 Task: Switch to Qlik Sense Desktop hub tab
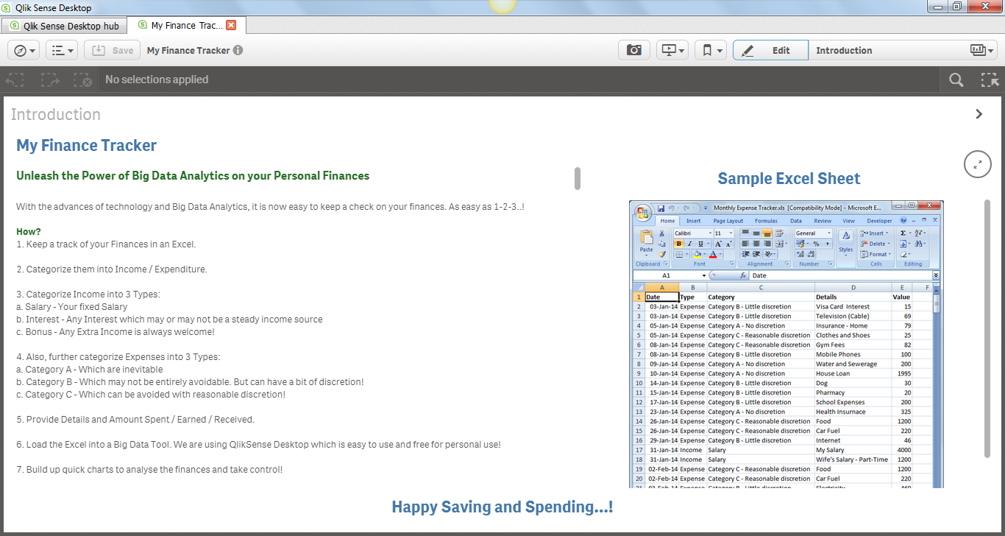point(64,26)
